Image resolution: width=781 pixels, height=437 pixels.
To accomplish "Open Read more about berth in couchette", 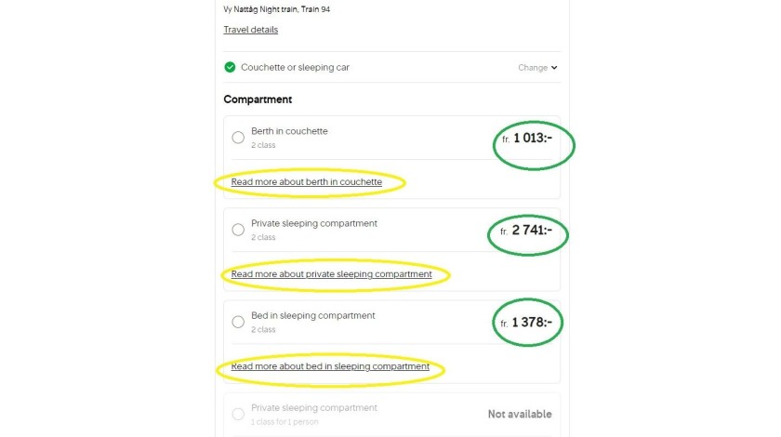I will click(x=306, y=182).
